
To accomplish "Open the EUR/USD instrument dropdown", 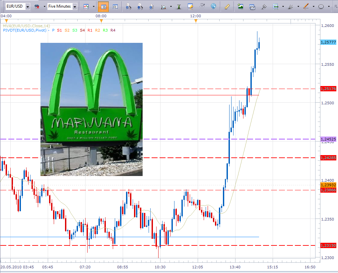I will [x=28, y=7].
